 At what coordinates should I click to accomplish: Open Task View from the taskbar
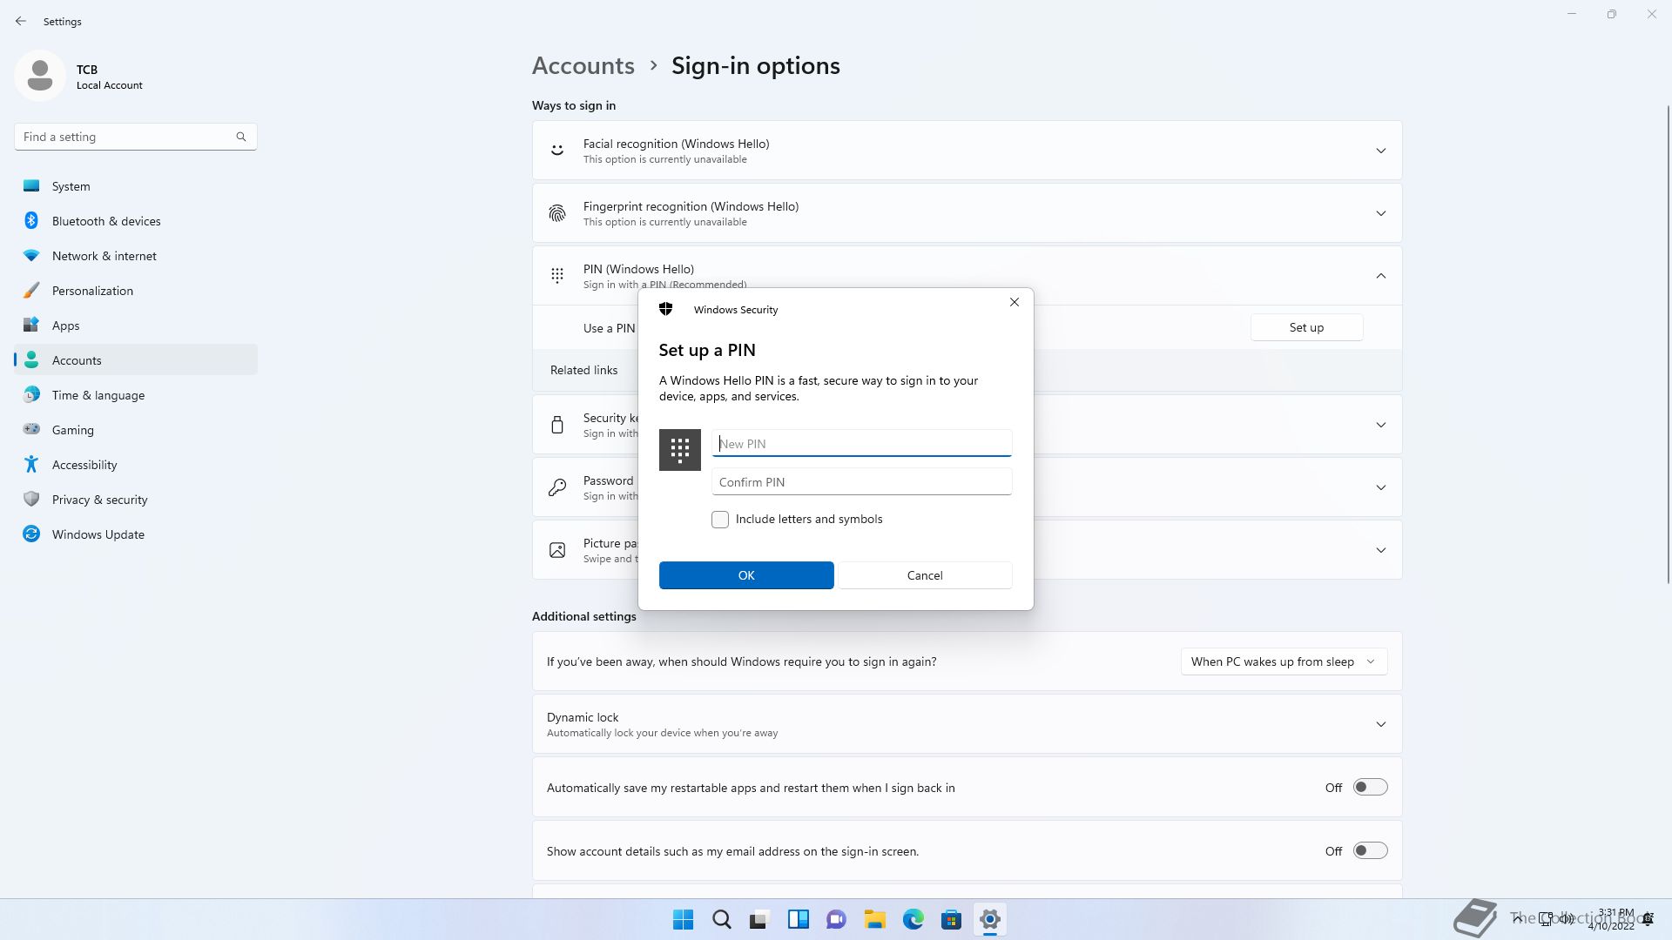pos(760,919)
